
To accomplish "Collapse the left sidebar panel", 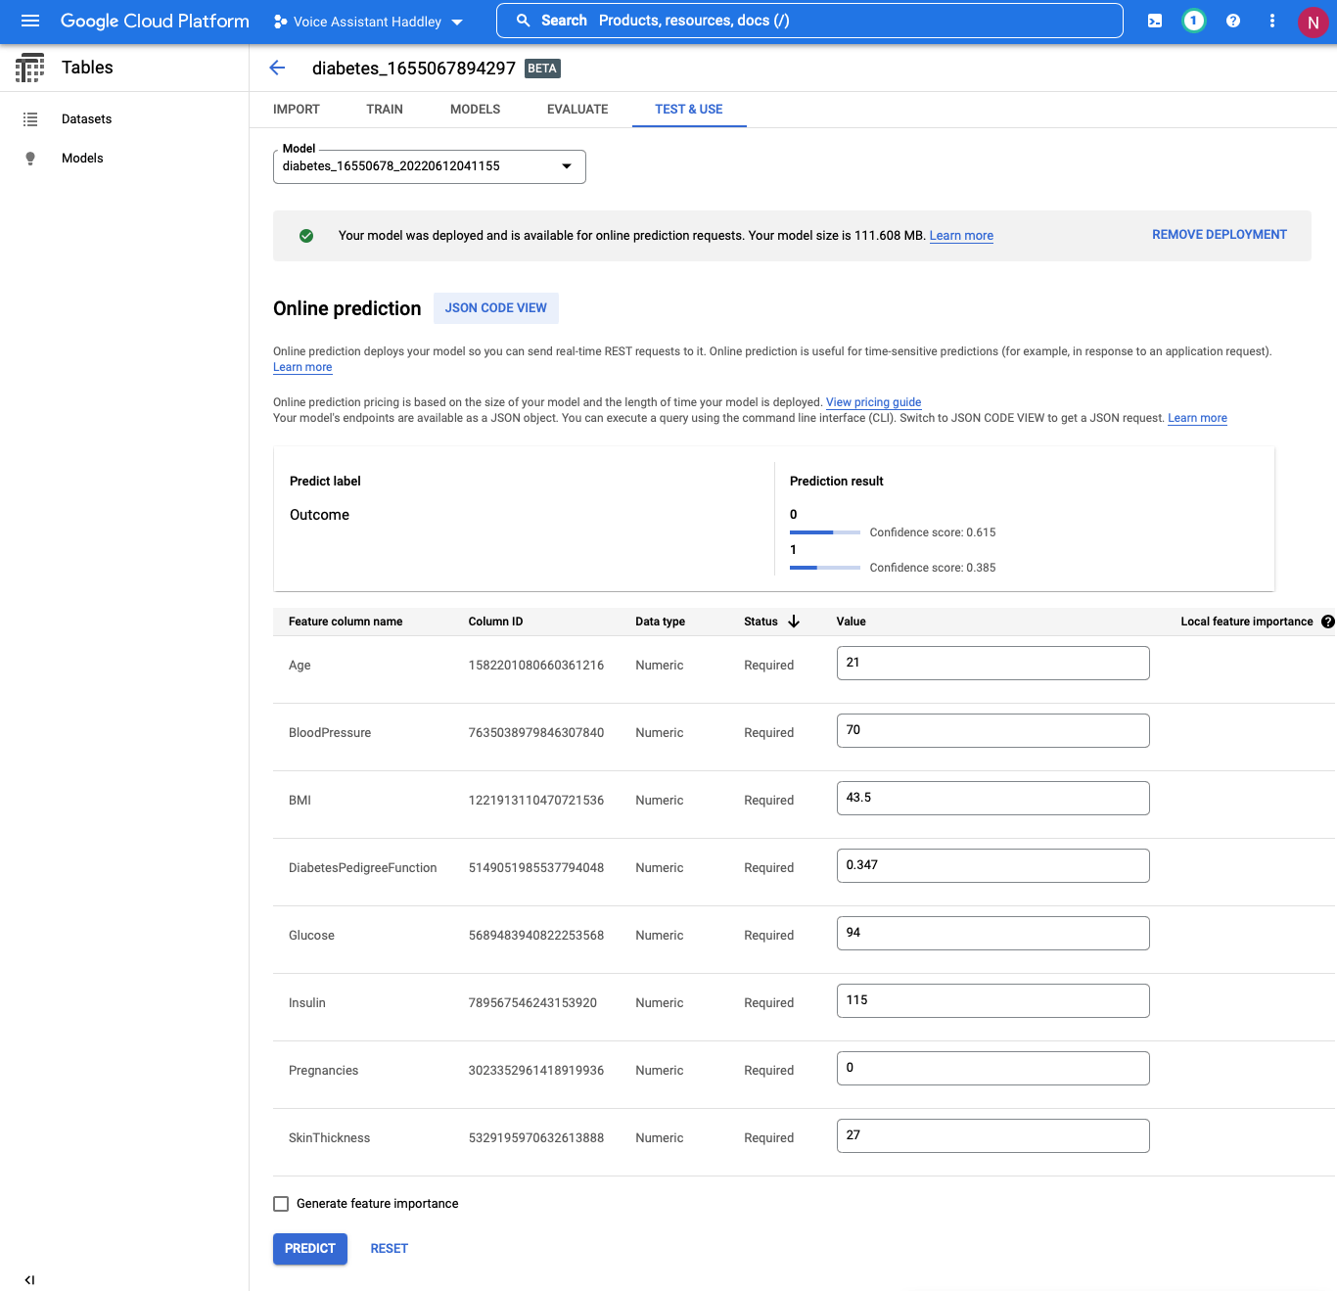I will tap(29, 1279).
